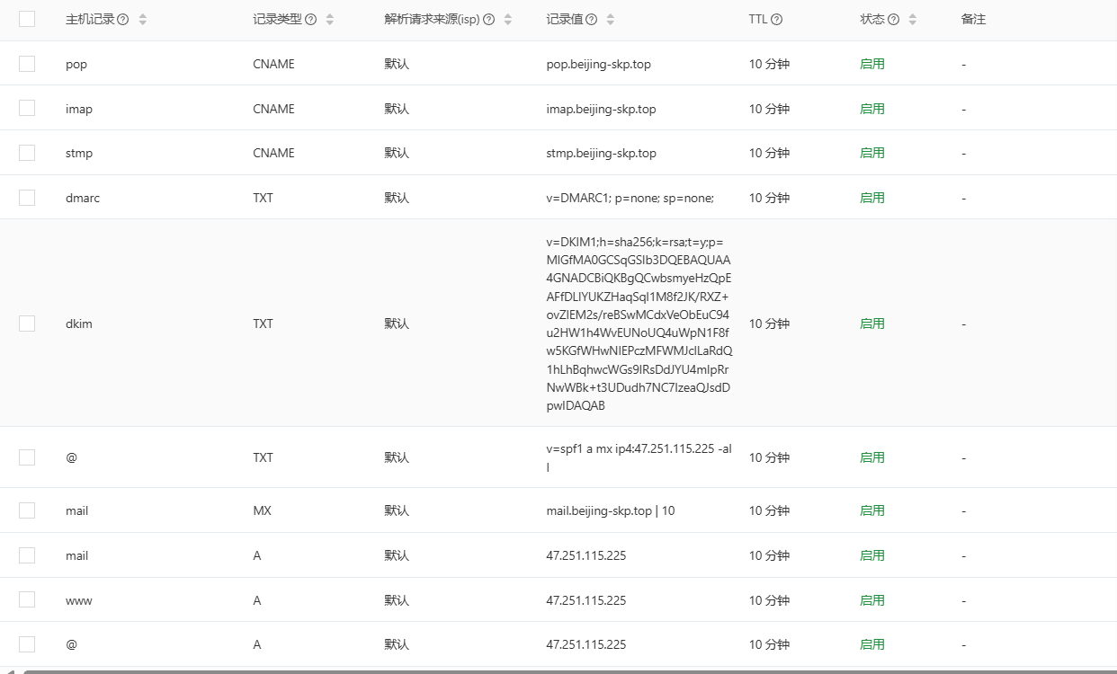Click the stmp.beijing-skp.top record value
The image size is (1117, 674).
pyautogui.click(x=601, y=154)
